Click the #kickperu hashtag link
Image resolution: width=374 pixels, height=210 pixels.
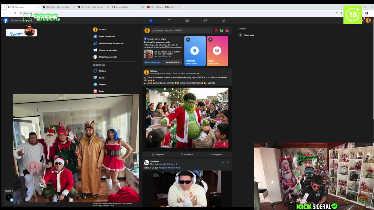pyautogui.click(x=163, y=168)
